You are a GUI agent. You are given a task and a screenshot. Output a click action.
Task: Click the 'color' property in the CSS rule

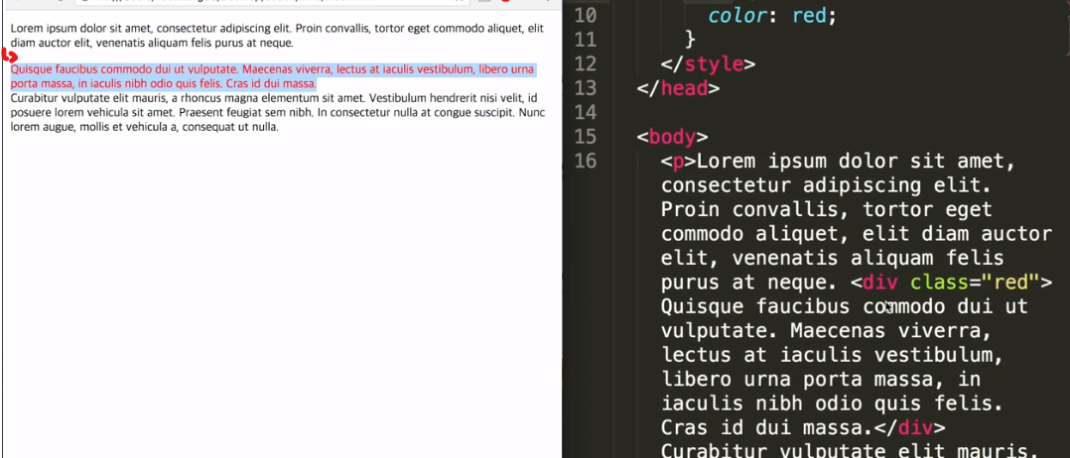(738, 15)
